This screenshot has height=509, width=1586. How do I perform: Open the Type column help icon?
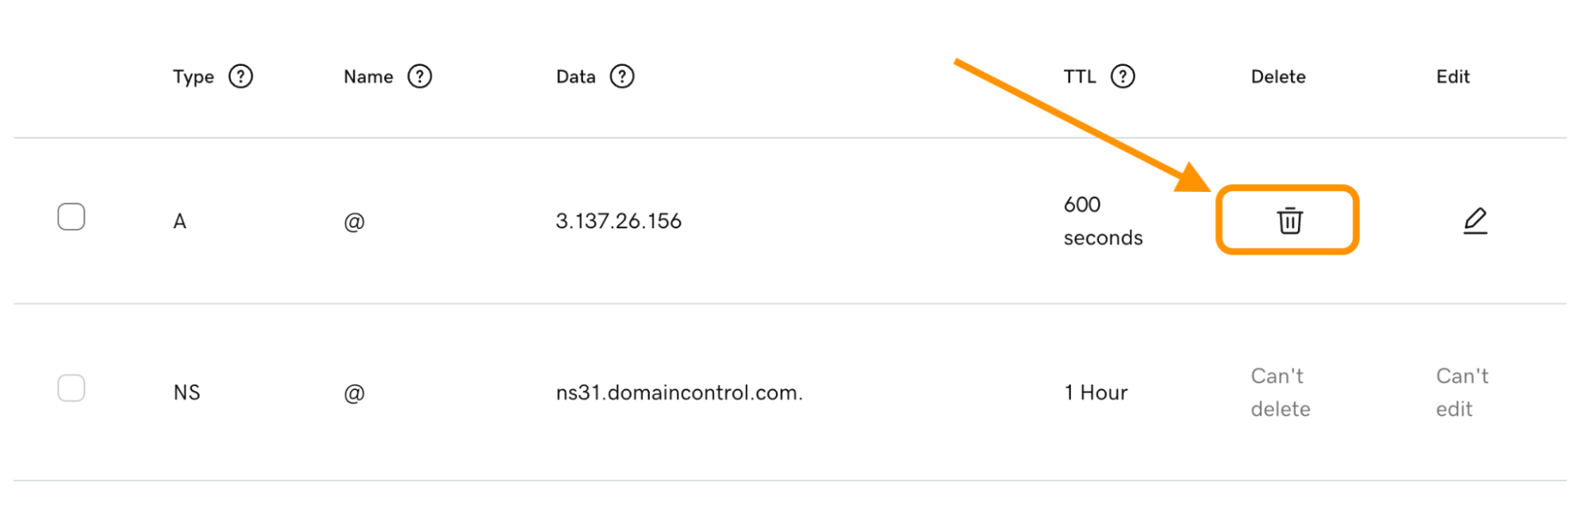240,77
